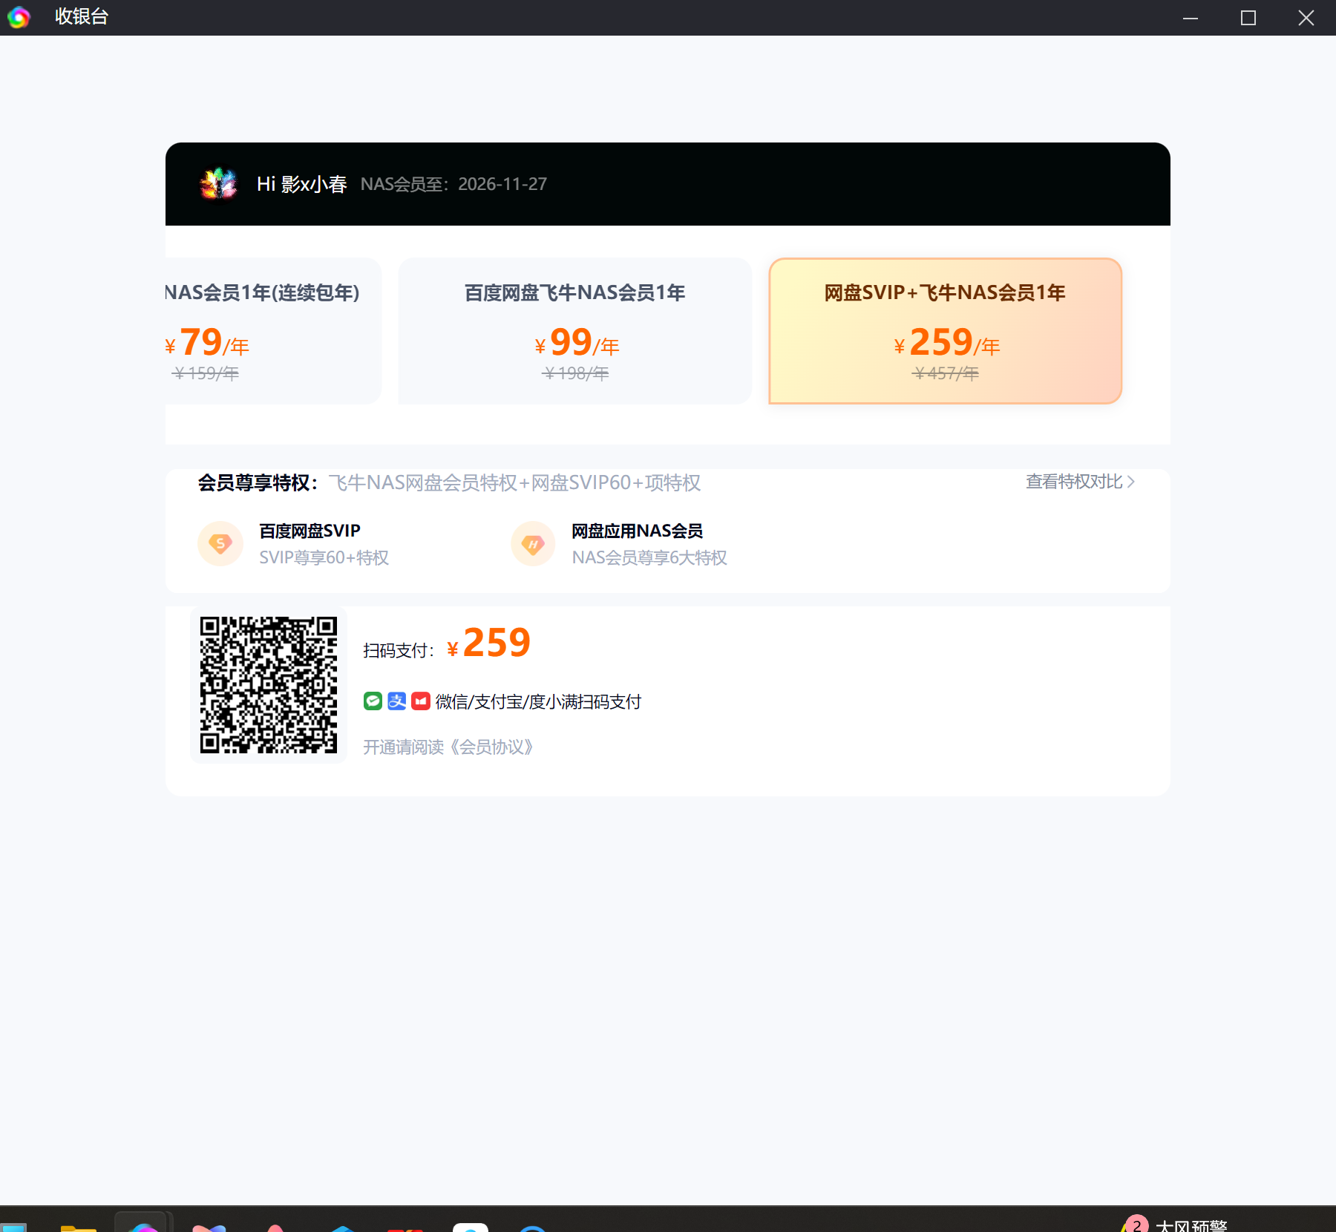Image resolution: width=1336 pixels, height=1232 pixels.
Task: Click the SVIP尊享60+特权 description
Action: pyautogui.click(x=324, y=557)
